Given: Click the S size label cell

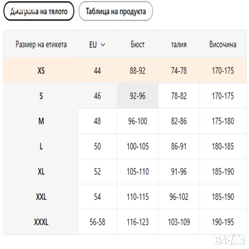Looking at the screenshot, I should pos(41,96).
